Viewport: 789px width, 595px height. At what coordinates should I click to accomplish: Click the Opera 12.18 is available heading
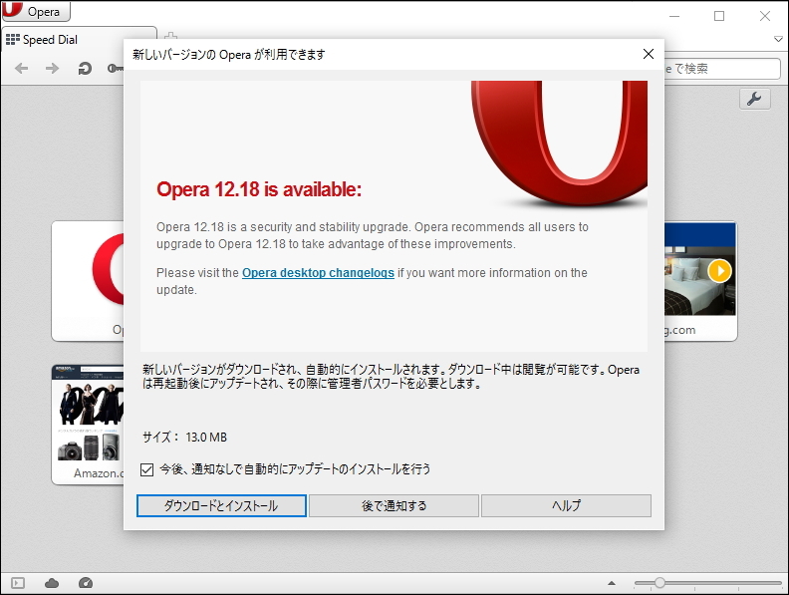(259, 189)
